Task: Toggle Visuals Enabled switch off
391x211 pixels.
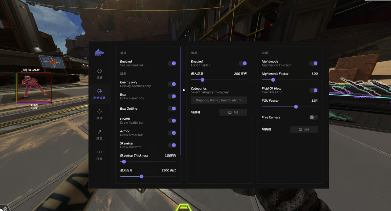Action: click(172, 63)
